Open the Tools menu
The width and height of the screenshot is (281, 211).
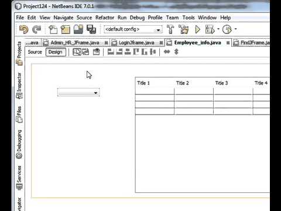pos(189,18)
